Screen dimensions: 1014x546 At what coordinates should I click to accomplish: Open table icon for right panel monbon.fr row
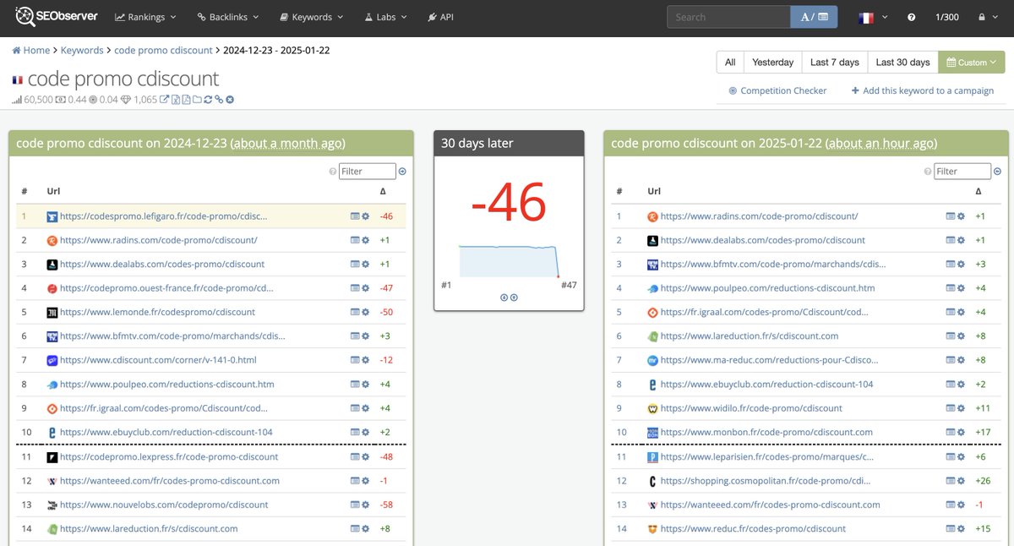(951, 432)
